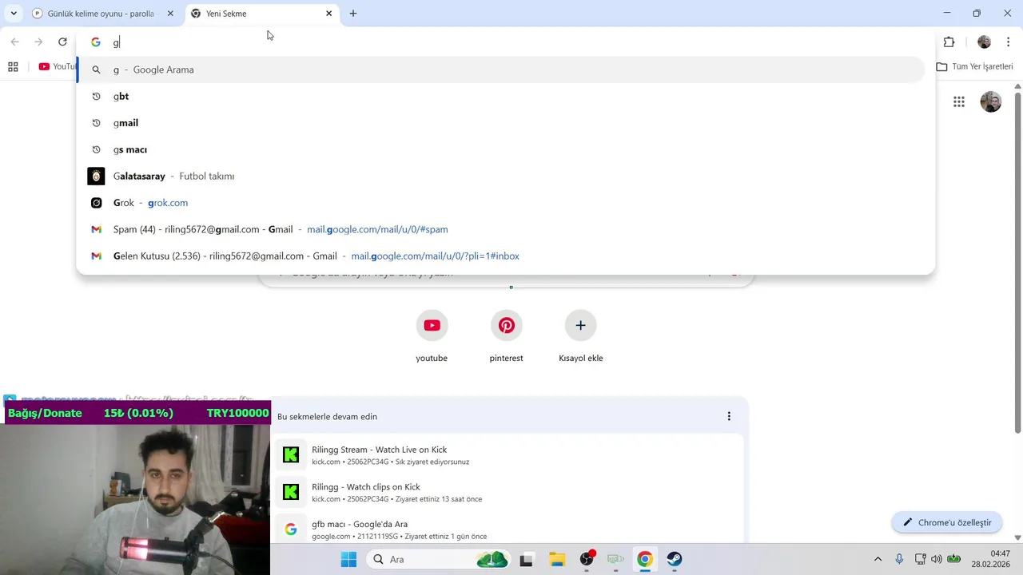Open the Google apps grid icon

tap(959, 101)
